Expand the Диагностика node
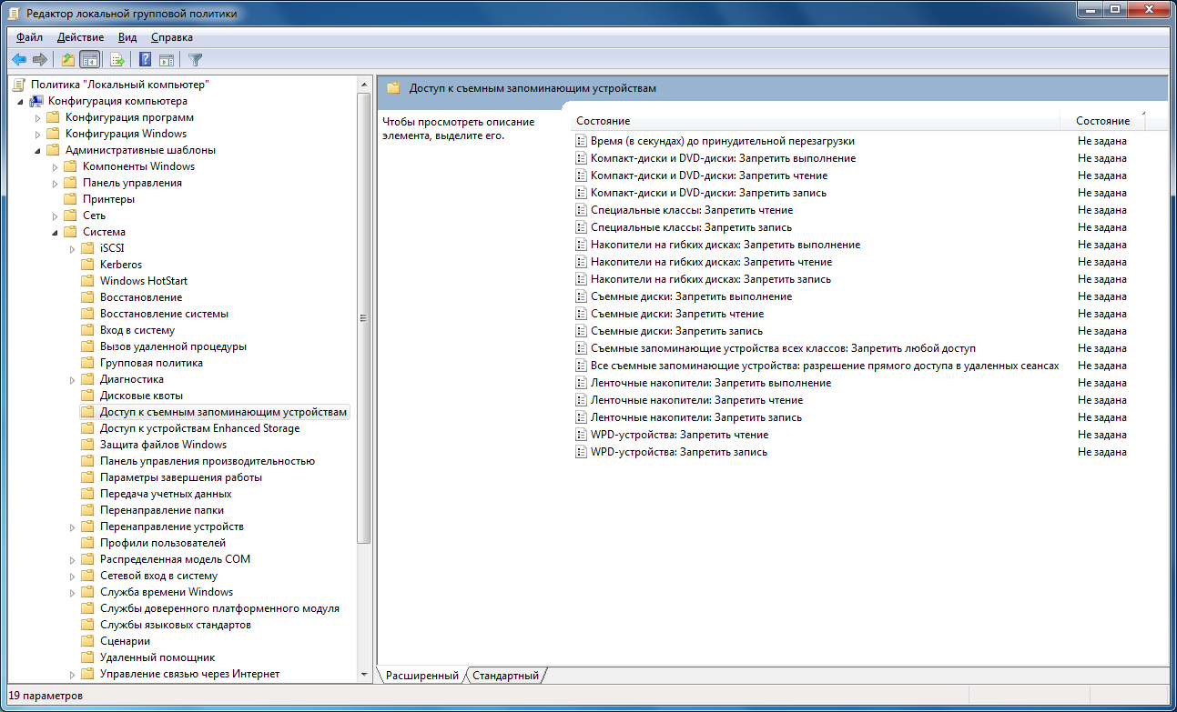1177x712 pixels. 72,379
